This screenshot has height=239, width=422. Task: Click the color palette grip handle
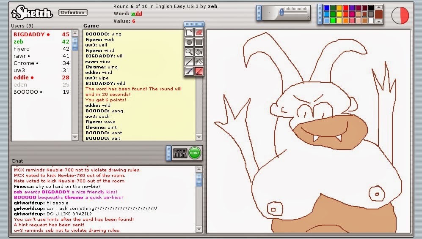coord(320,14)
